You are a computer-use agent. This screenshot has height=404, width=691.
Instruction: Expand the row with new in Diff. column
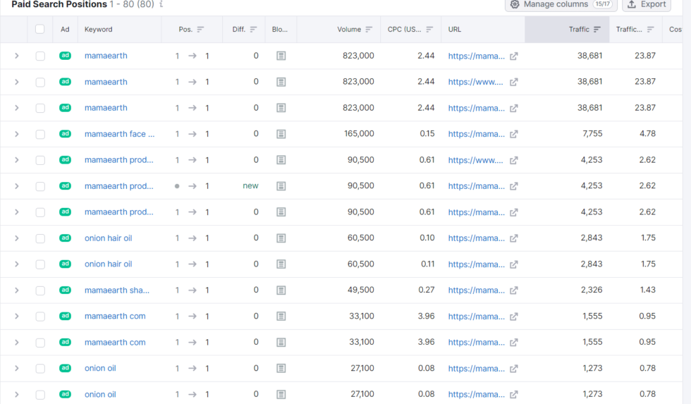[x=17, y=186]
